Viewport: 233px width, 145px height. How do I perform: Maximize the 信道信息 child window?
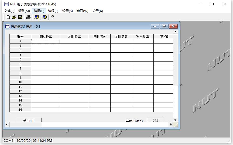[164, 26]
